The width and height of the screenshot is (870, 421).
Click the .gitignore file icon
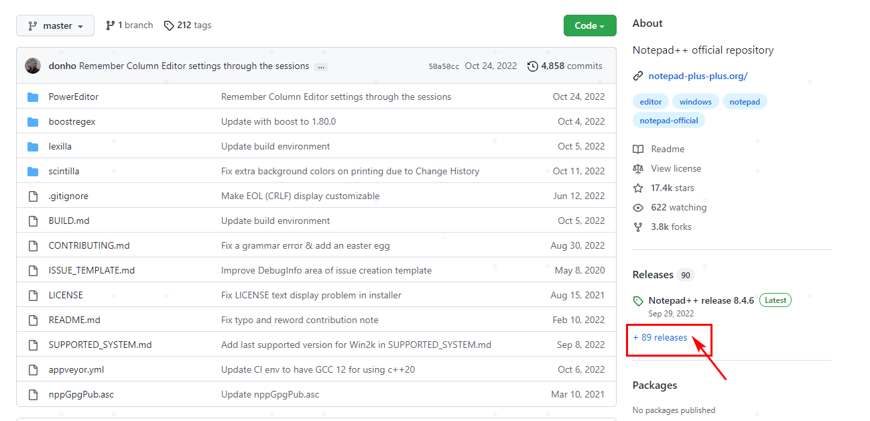point(33,196)
